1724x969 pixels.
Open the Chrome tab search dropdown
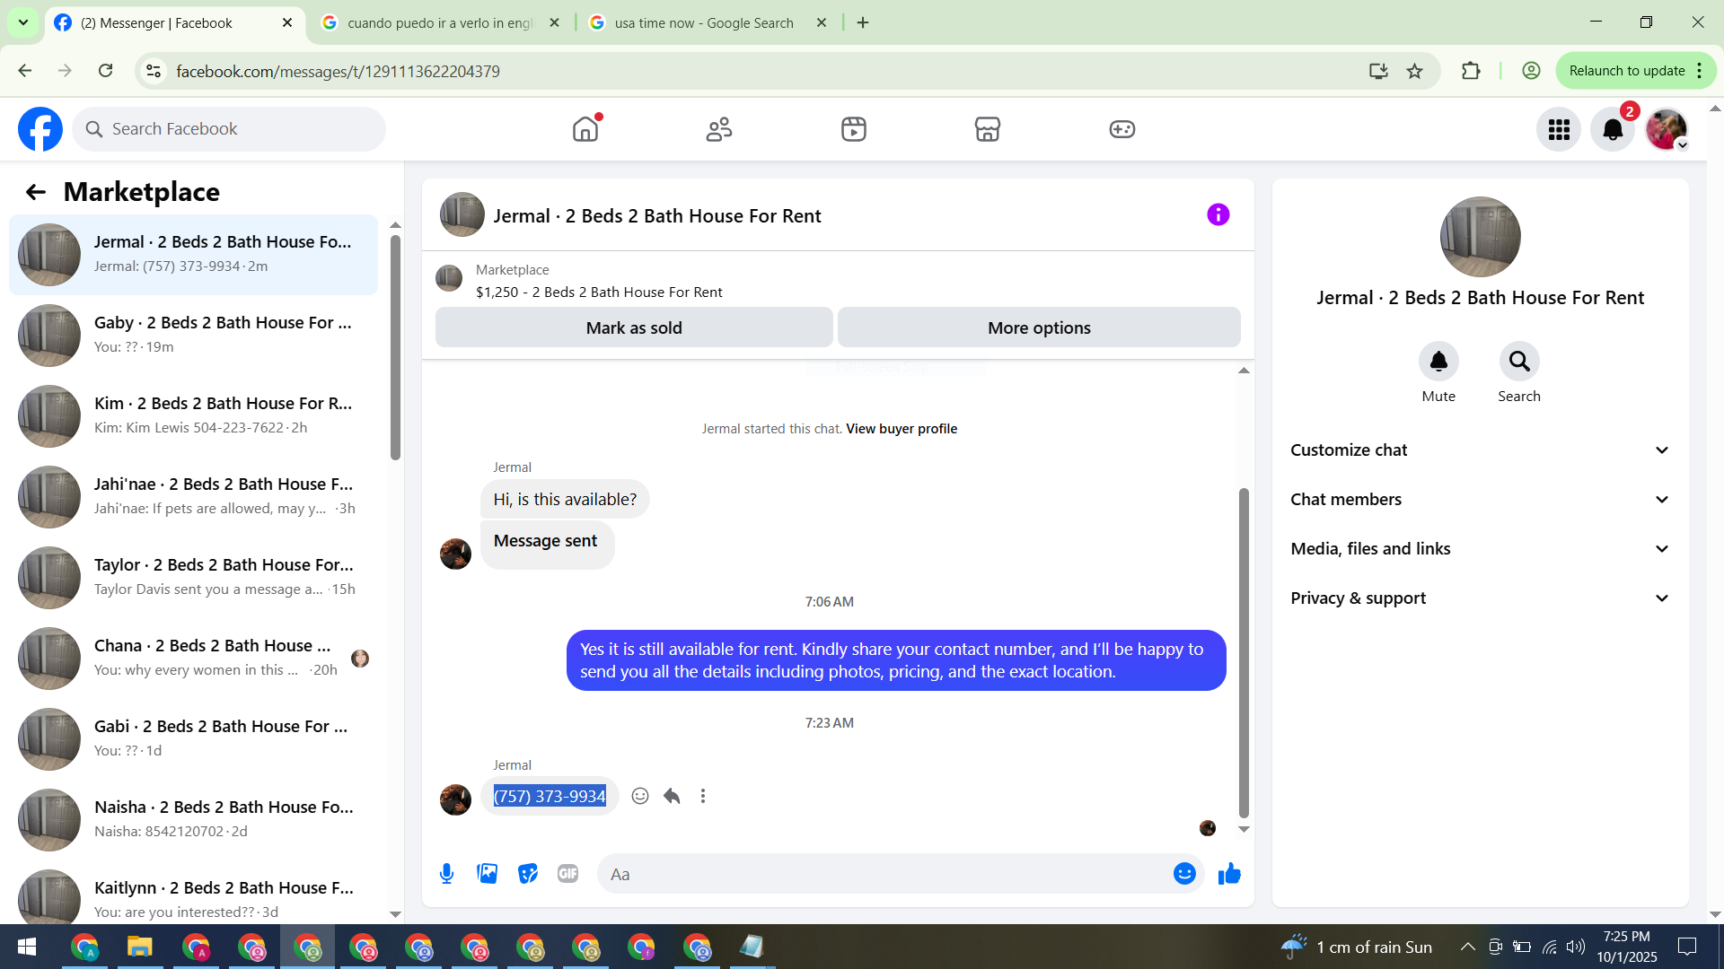(23, 22)
